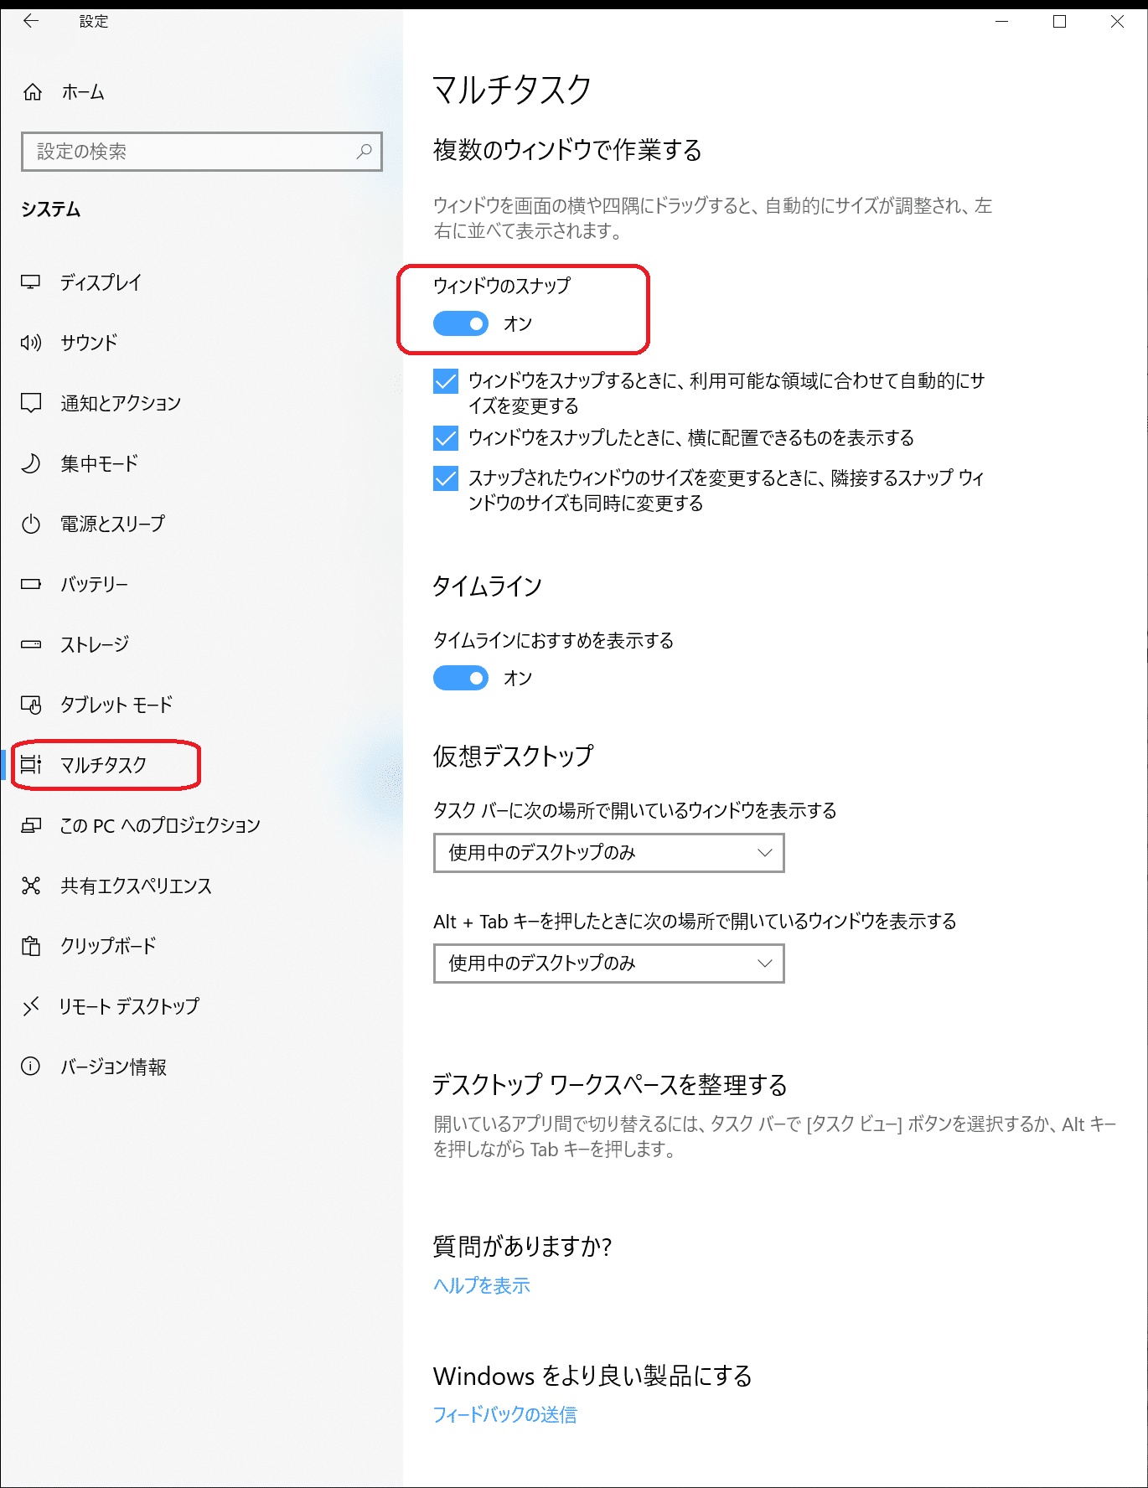Click the version info circle icon
Viewport: 1148px width, 1488px height.
(31, 1067)
